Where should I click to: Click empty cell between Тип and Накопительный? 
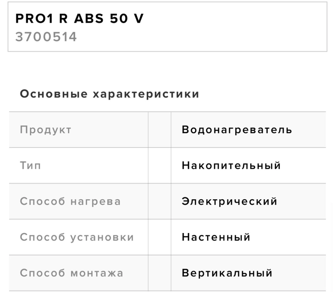[160, 165]
